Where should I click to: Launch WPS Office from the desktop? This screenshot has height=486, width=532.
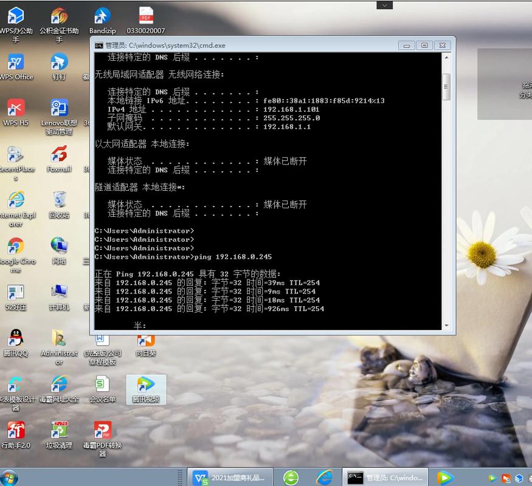pyautogui.click(x=16, y=63)
